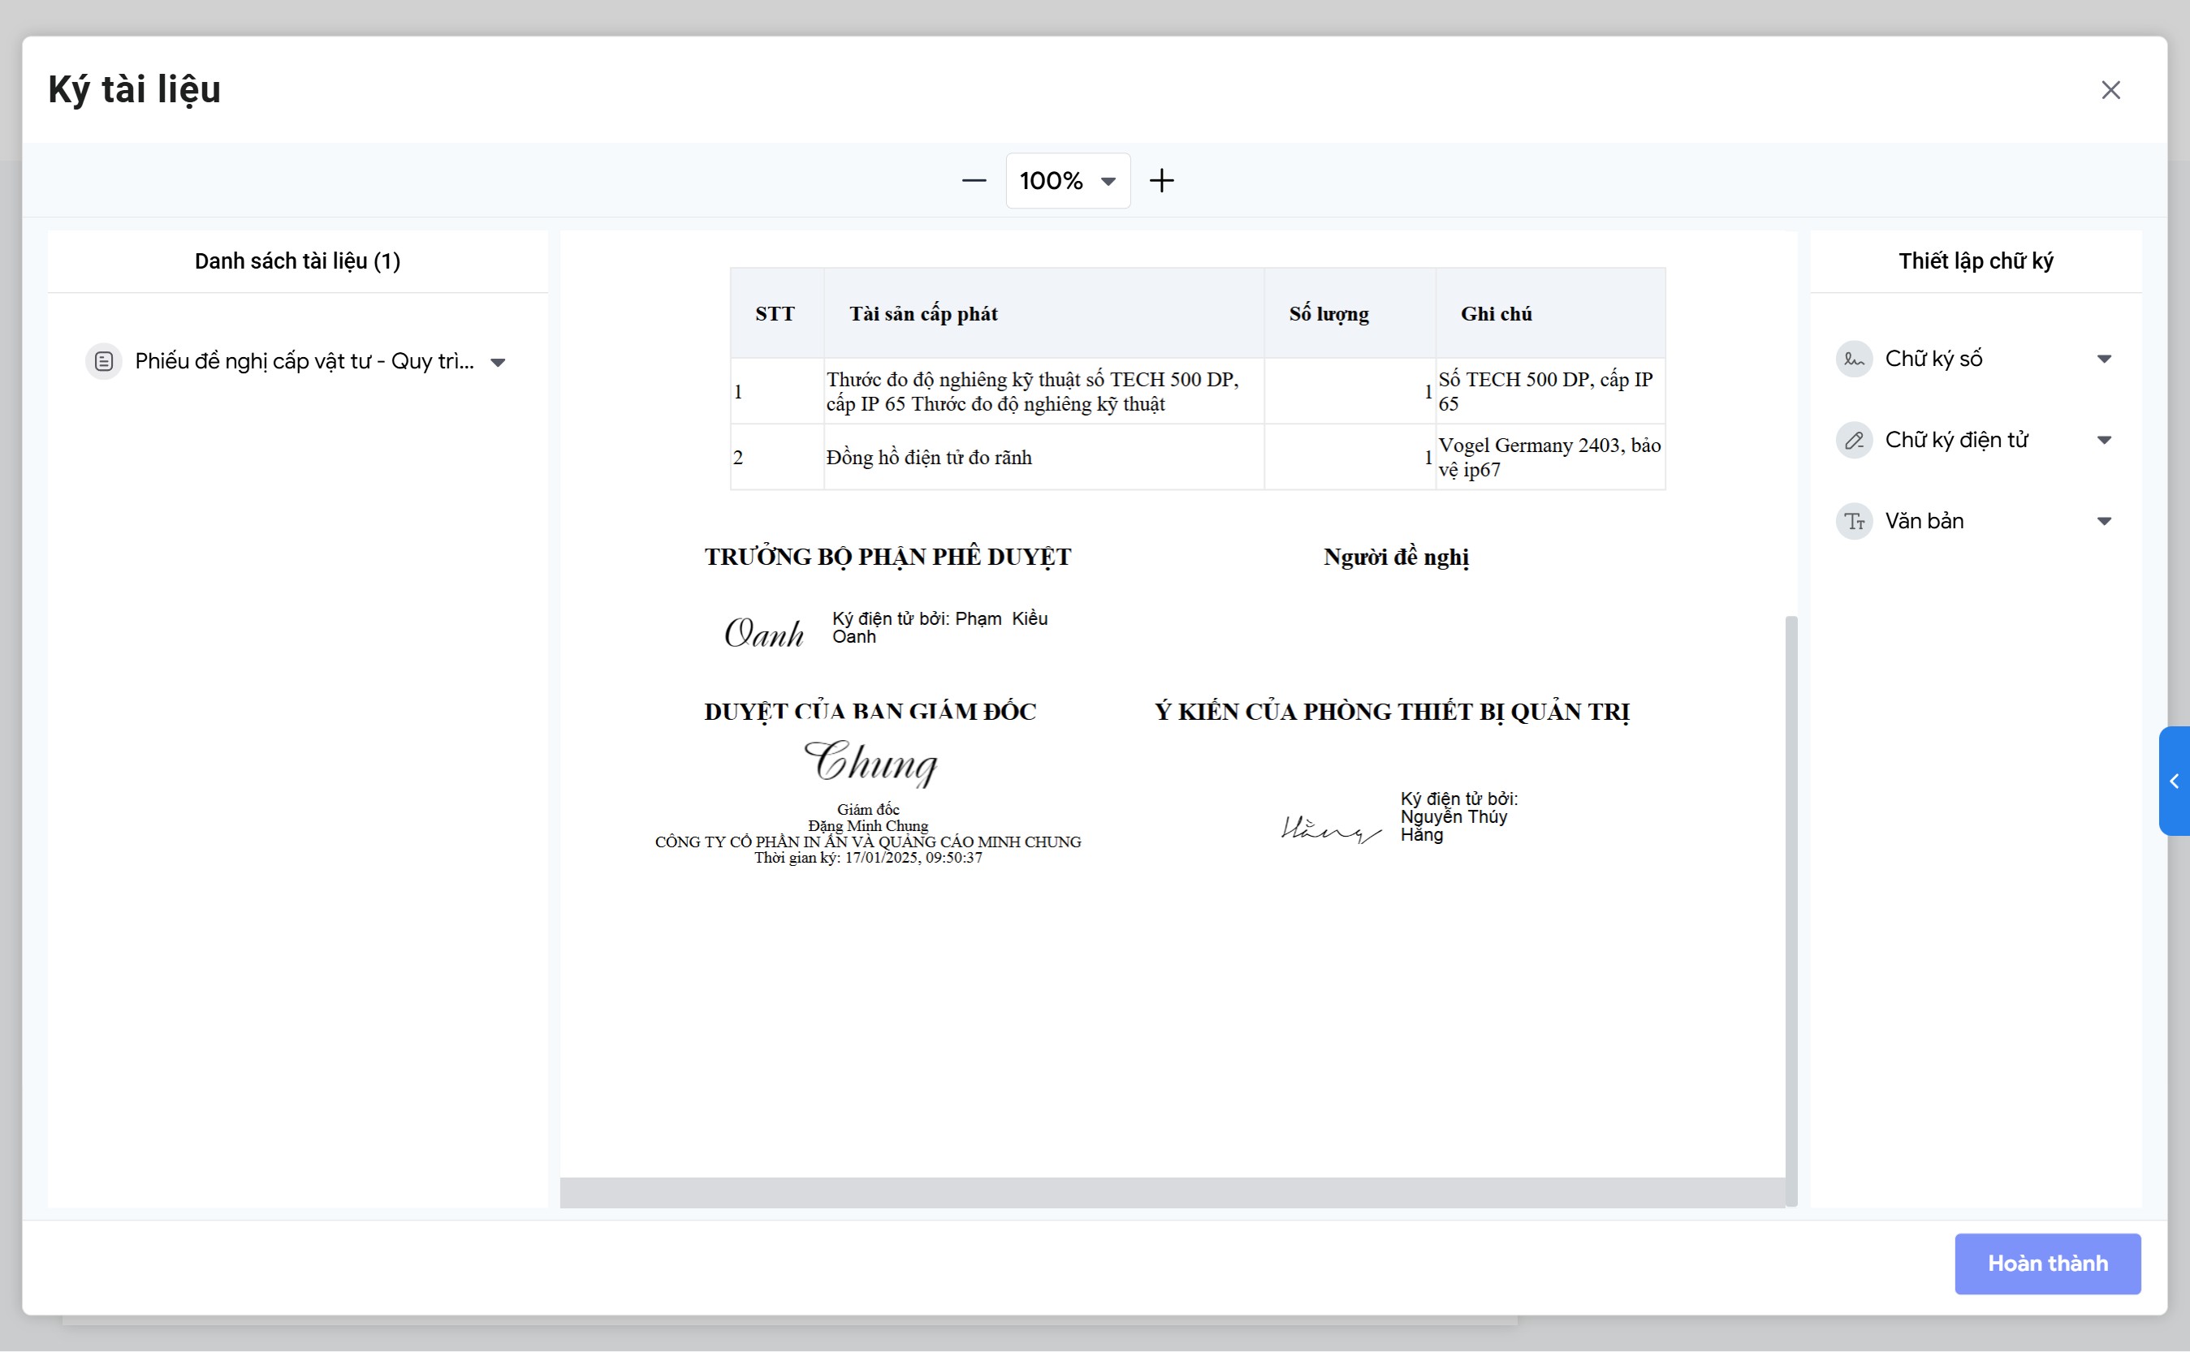Click the Thiết lập chữ ký header
The height and width of the screenshot is (1352, 2190).
(1976, 261)
